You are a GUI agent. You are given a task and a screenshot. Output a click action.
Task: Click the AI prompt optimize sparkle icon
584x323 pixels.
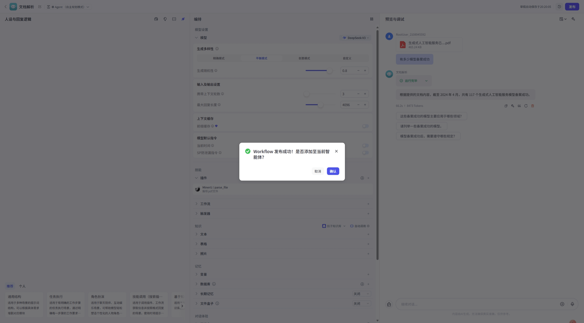click(183, 19)
